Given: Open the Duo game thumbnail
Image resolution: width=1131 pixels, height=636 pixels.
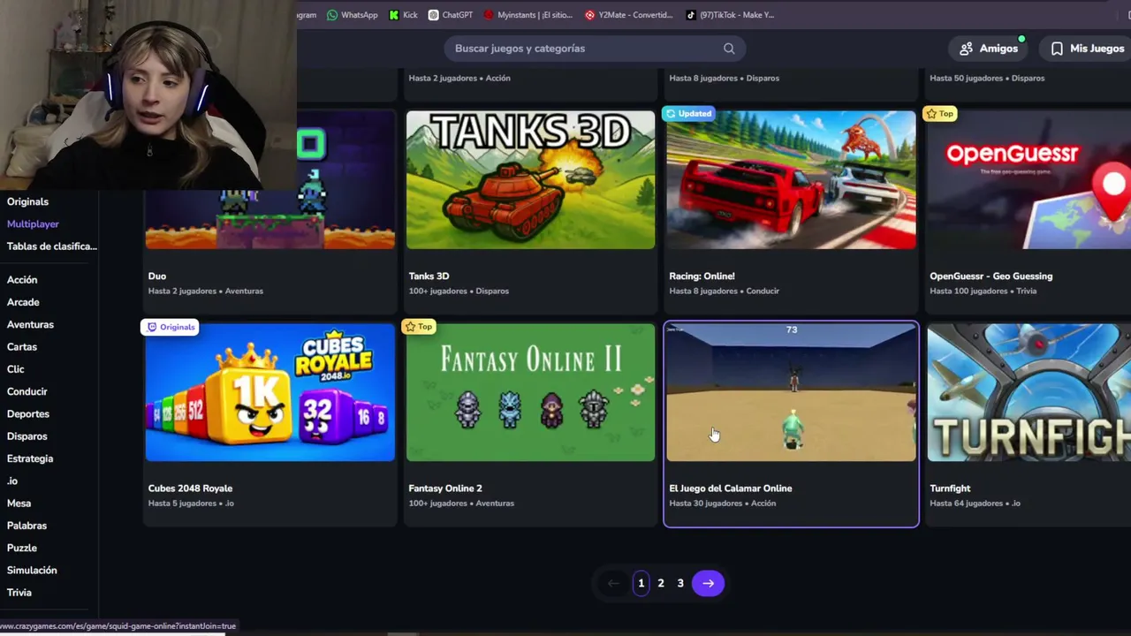Looking at the screenshot, I should (x=270, y=179).
